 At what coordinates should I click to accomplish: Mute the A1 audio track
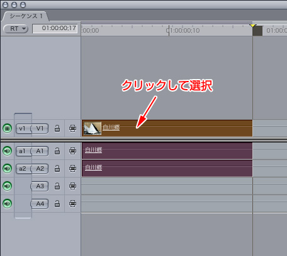tap(7, 151)
